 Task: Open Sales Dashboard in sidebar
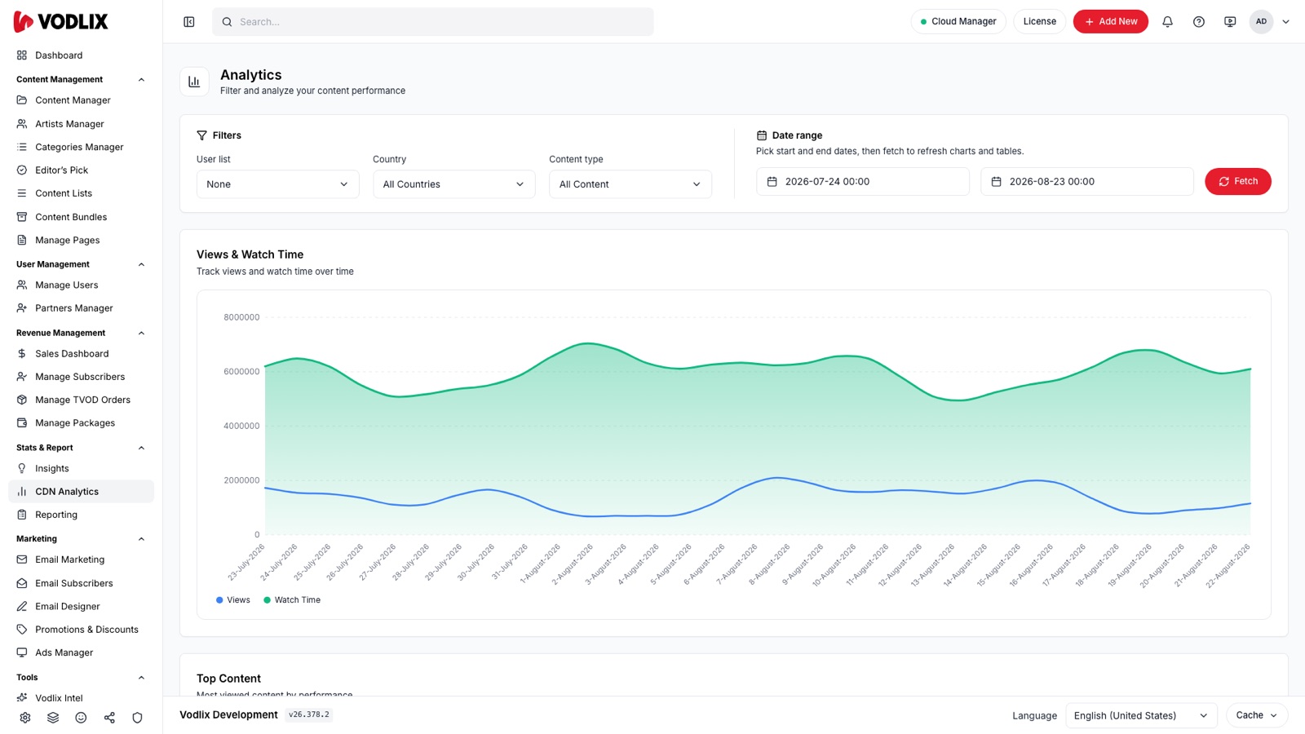(x=81, y=354)
